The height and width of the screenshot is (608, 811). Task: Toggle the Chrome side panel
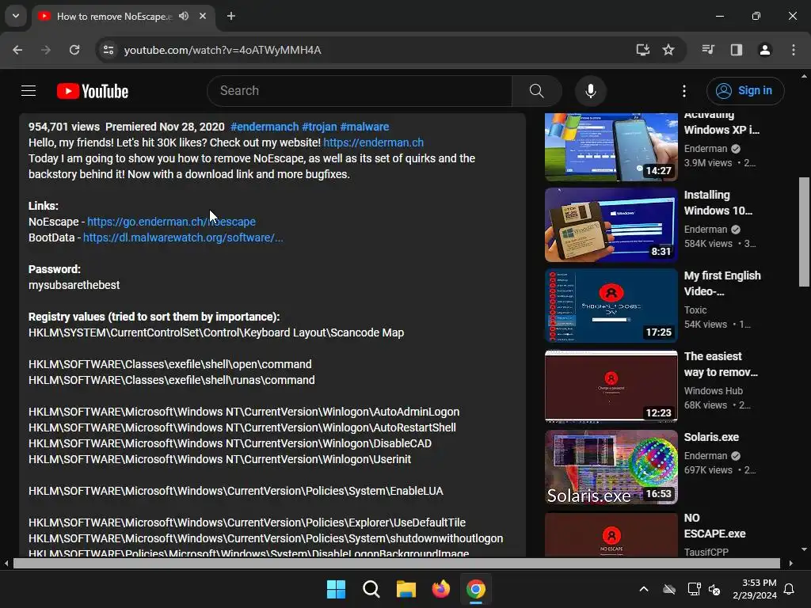point(737,50)
